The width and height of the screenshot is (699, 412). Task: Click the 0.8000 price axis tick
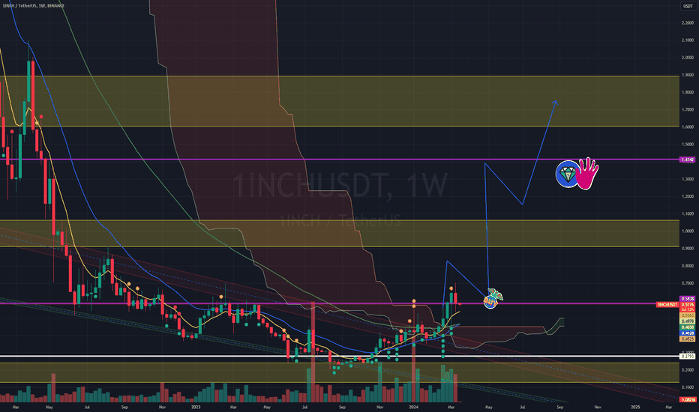pos(688,266)
